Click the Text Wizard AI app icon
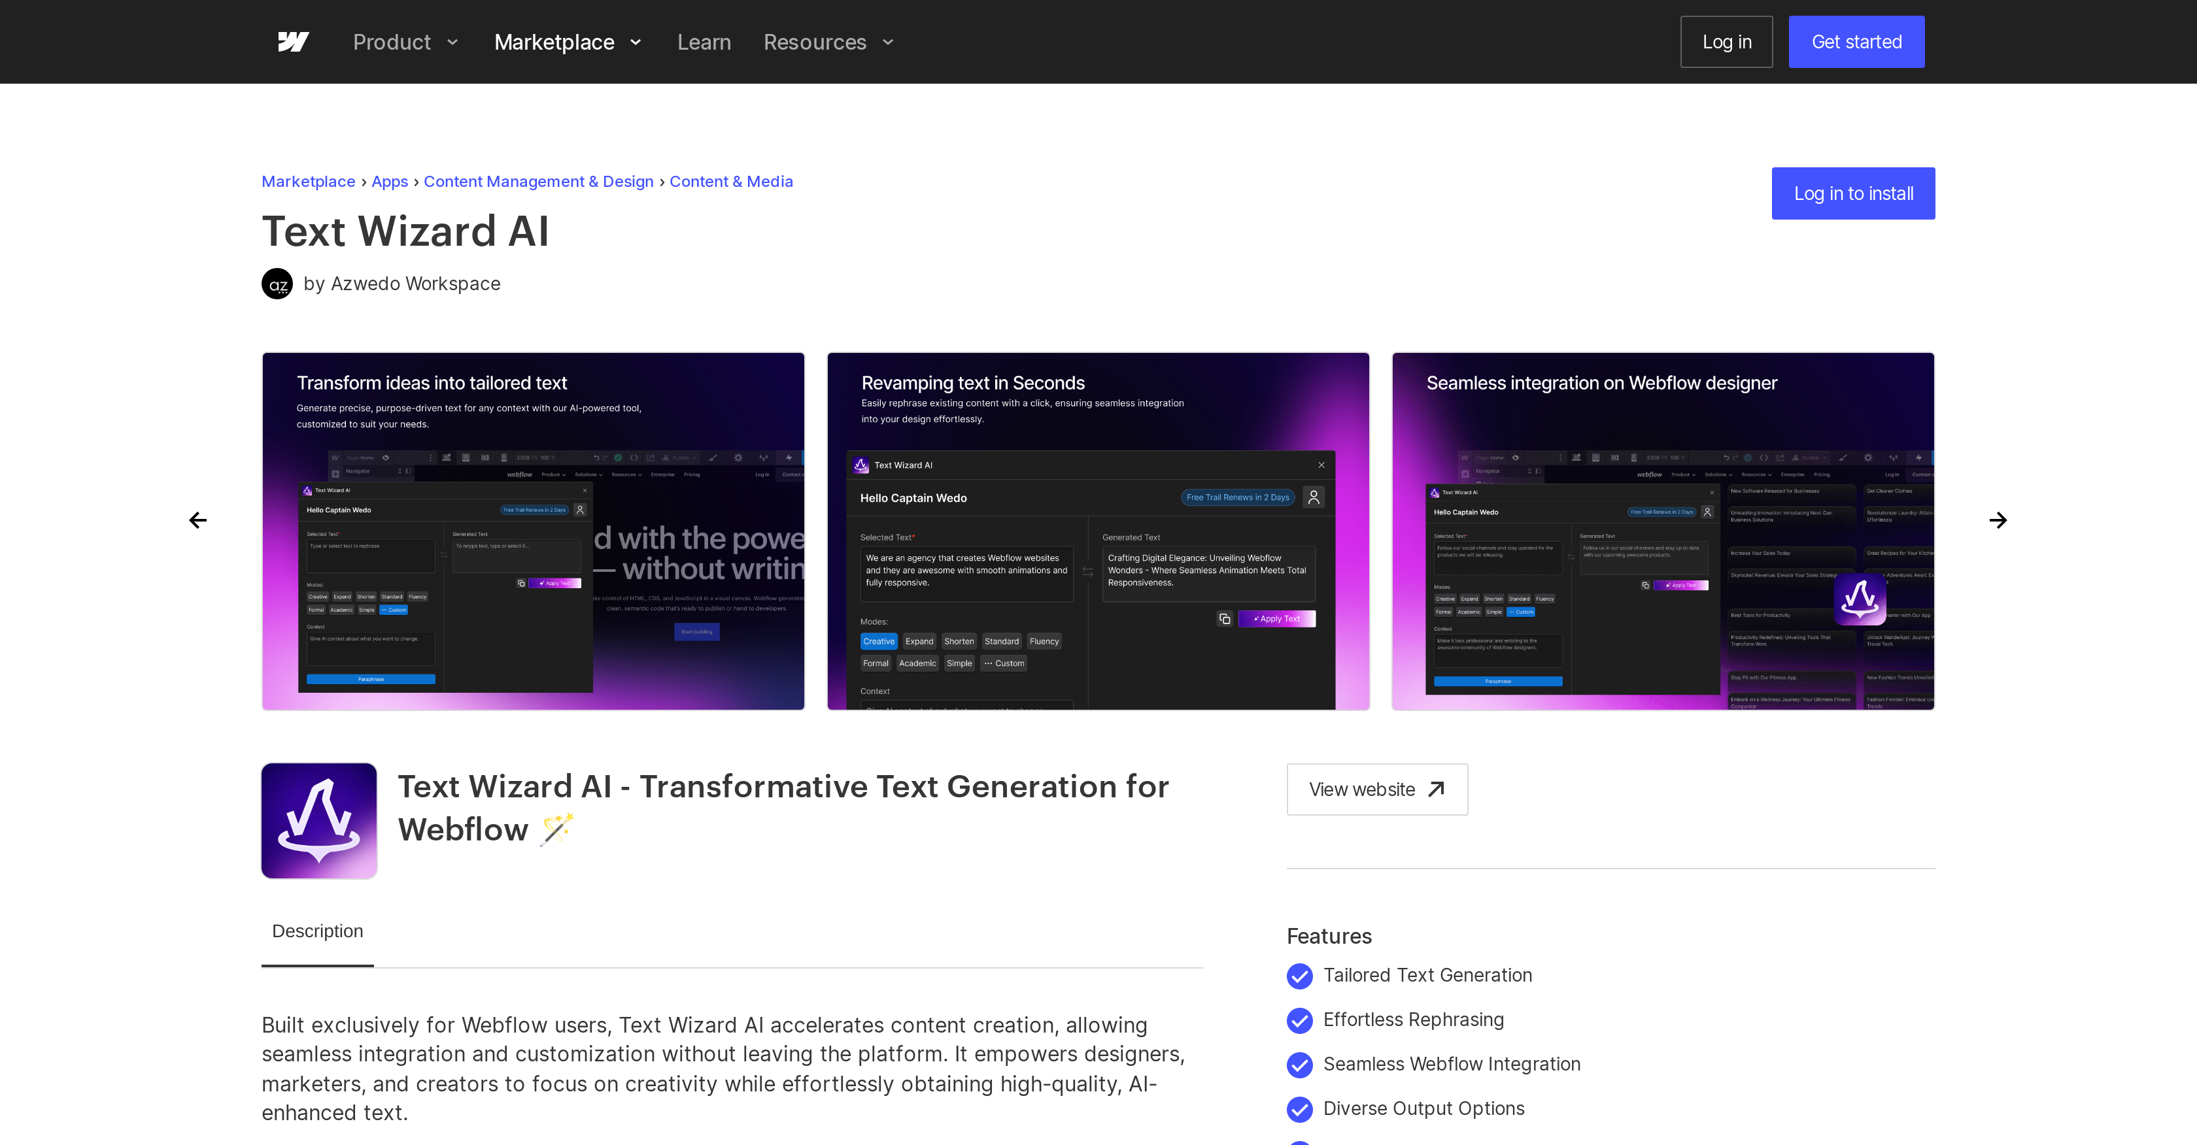Screen dimensions: 2197x1145 point(318,820)
